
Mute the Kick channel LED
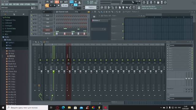(x=32, y=15)
